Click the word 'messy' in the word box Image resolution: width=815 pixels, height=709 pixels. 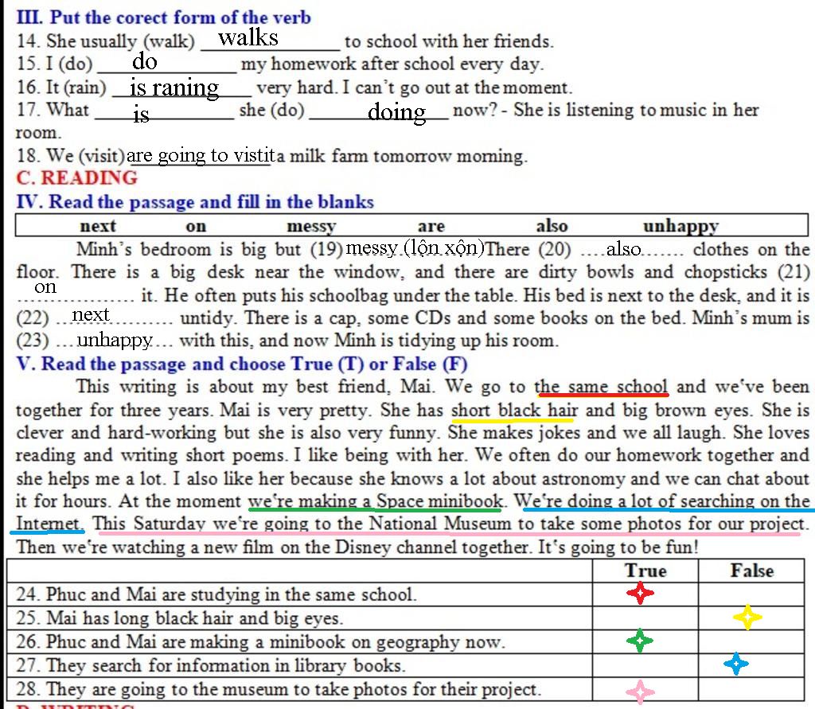(311, 226)
